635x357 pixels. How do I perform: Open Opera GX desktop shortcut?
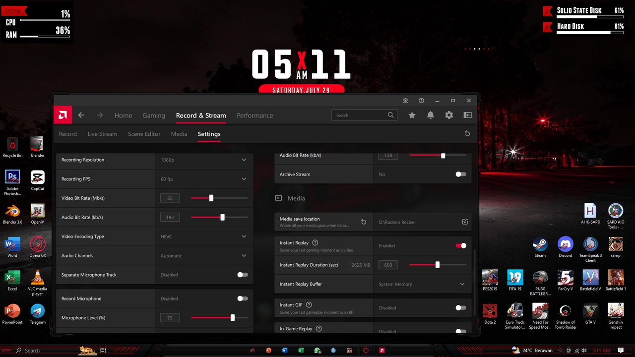coord(38,247)
